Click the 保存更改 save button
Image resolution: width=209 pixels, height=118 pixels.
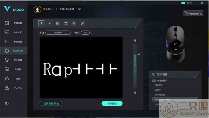(112, 103)
